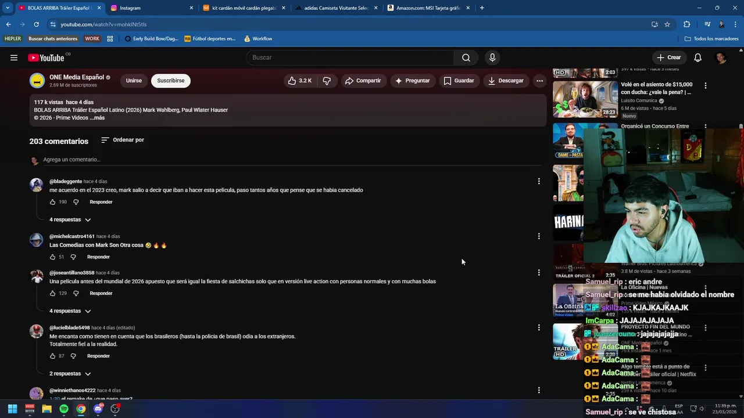Dislike the BOLAS ARRIBA video
This screenshot has height=418, width=744.
click(327, 81)
